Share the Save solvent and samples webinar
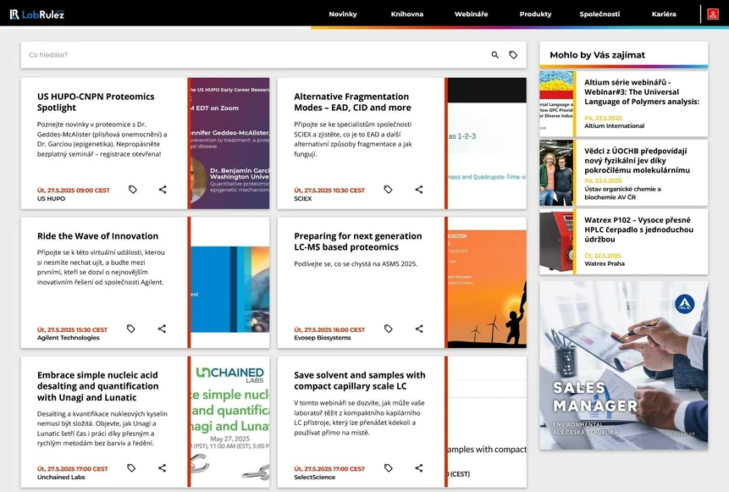This screenshot has height=492, width=729. click(x=419, y=467)
